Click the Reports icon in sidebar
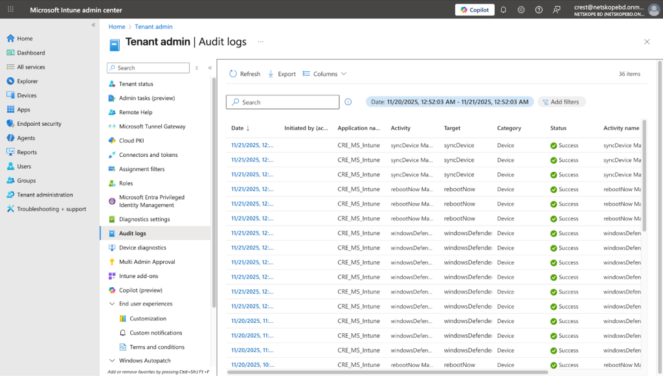Viewport: 663px width, 376px height. (x=10, y=152)
